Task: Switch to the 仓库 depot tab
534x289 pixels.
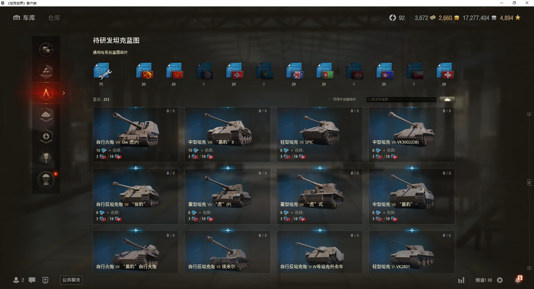Action: pyautogui.click(x=54, y=18)
